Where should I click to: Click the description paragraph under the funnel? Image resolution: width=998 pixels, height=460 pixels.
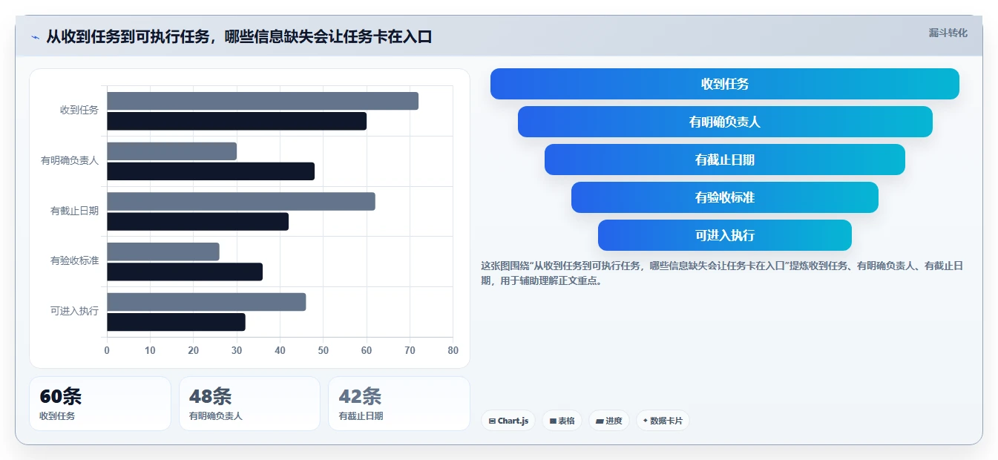click(722, 273)
